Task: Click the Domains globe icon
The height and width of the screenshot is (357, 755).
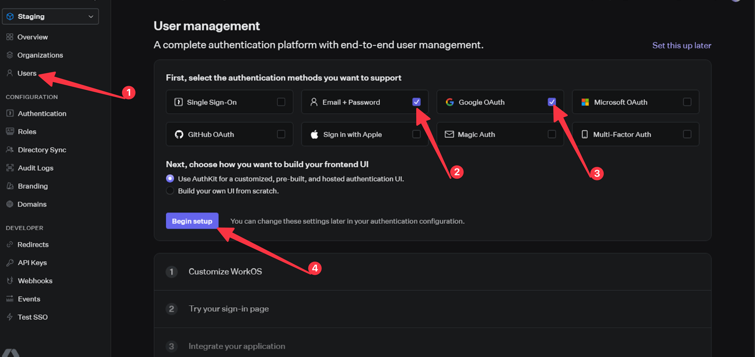Action: coord(10,204)
